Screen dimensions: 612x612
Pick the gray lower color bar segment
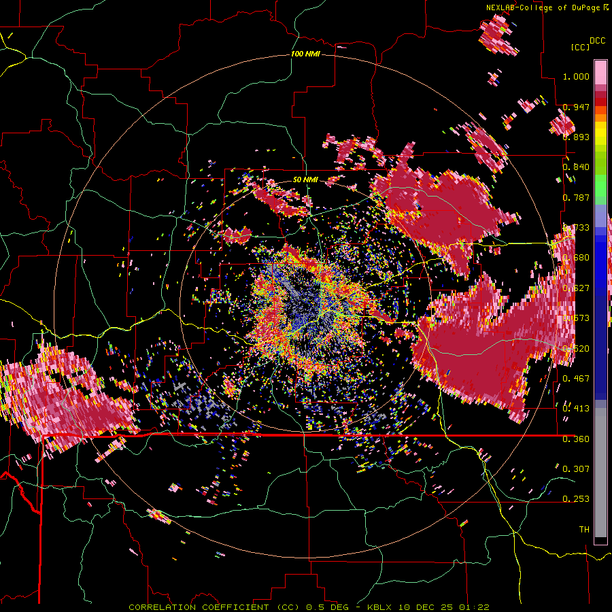[600, 473]
